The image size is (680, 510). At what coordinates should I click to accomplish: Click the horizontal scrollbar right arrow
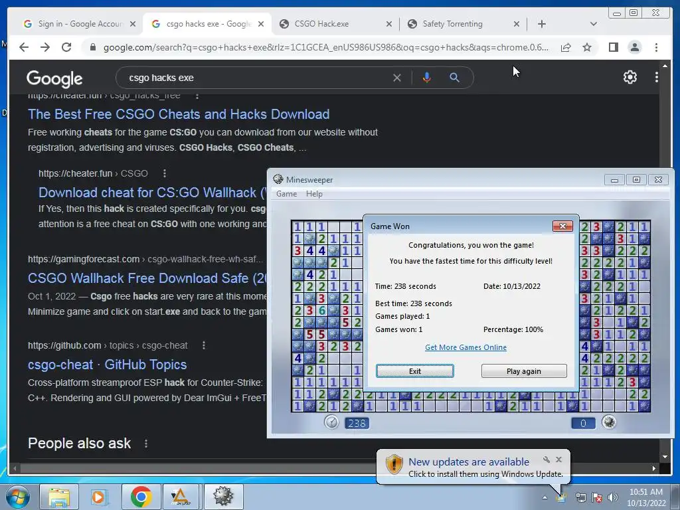pos(654,468)
